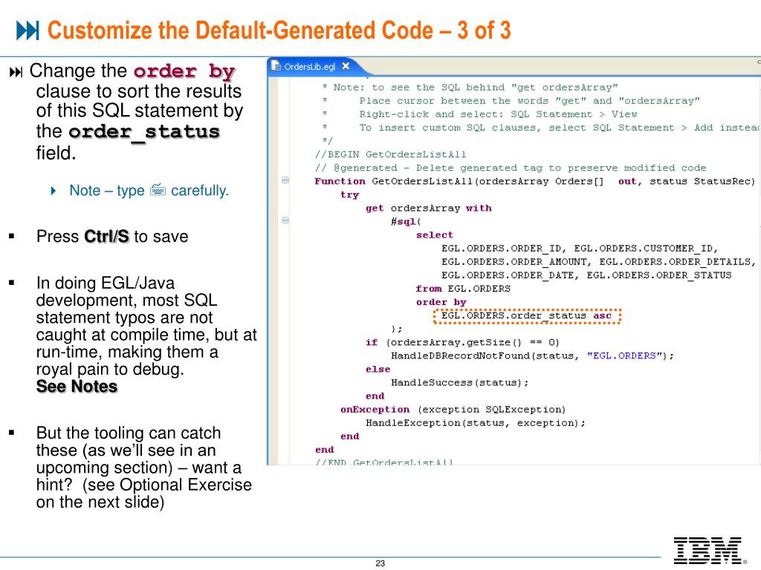Click the 'try' keyword

tap(349, 195)
